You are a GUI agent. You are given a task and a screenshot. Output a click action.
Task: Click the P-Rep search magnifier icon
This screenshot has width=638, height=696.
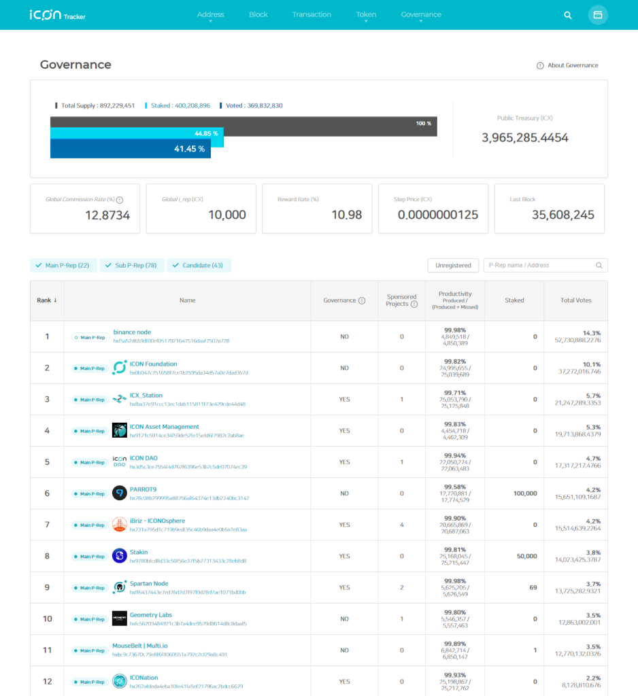coord(599,266)
